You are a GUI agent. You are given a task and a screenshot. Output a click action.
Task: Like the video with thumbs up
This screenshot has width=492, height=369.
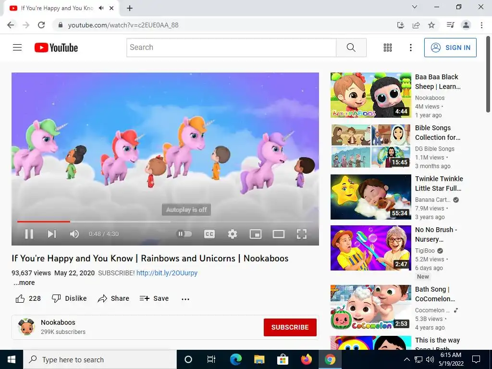(x=28, y=298)
